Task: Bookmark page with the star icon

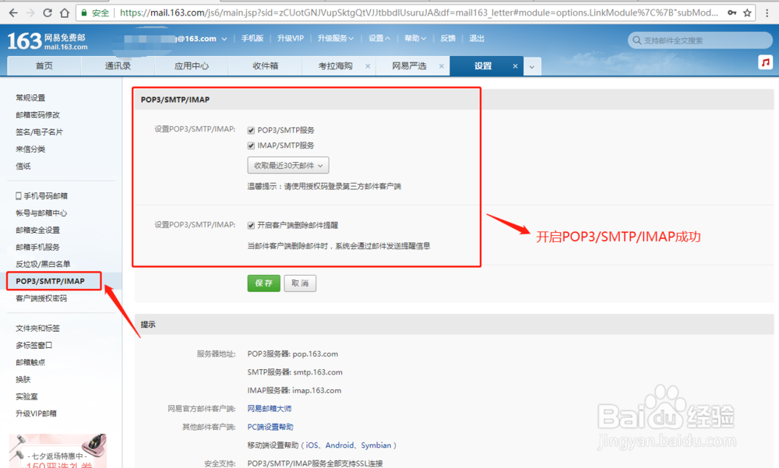Action: point(747,13)
